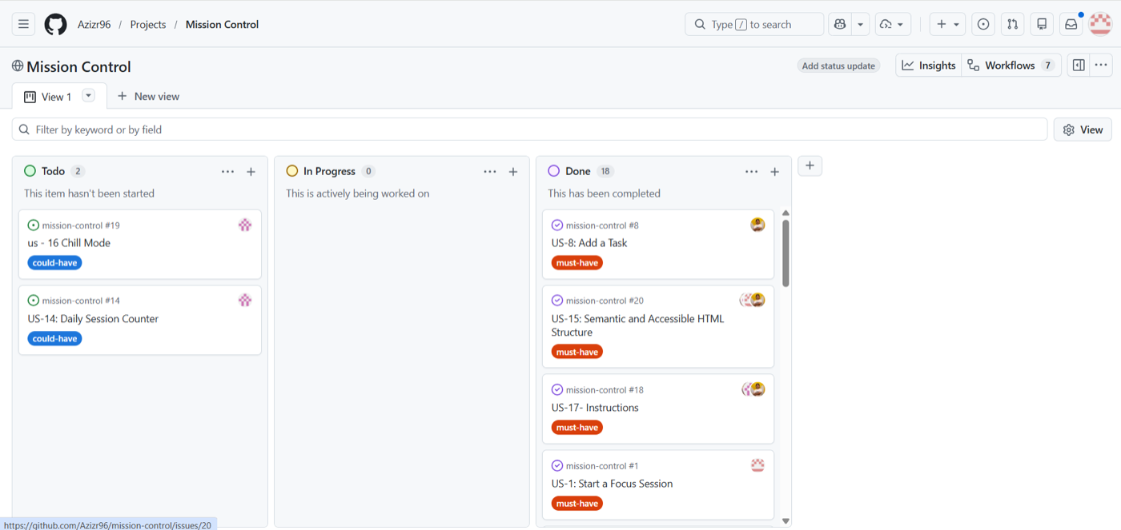The image size is (1121, 530).
Task: Open the Workflows page
Action: coord(1011,66)
